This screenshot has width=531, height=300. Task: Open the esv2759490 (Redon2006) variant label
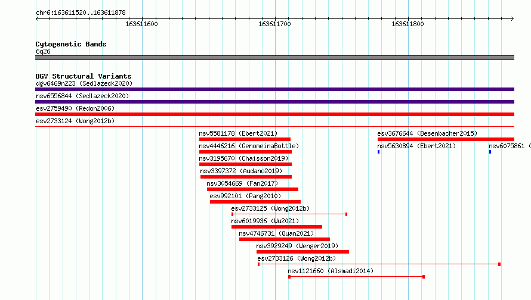[x=75, y=108]
